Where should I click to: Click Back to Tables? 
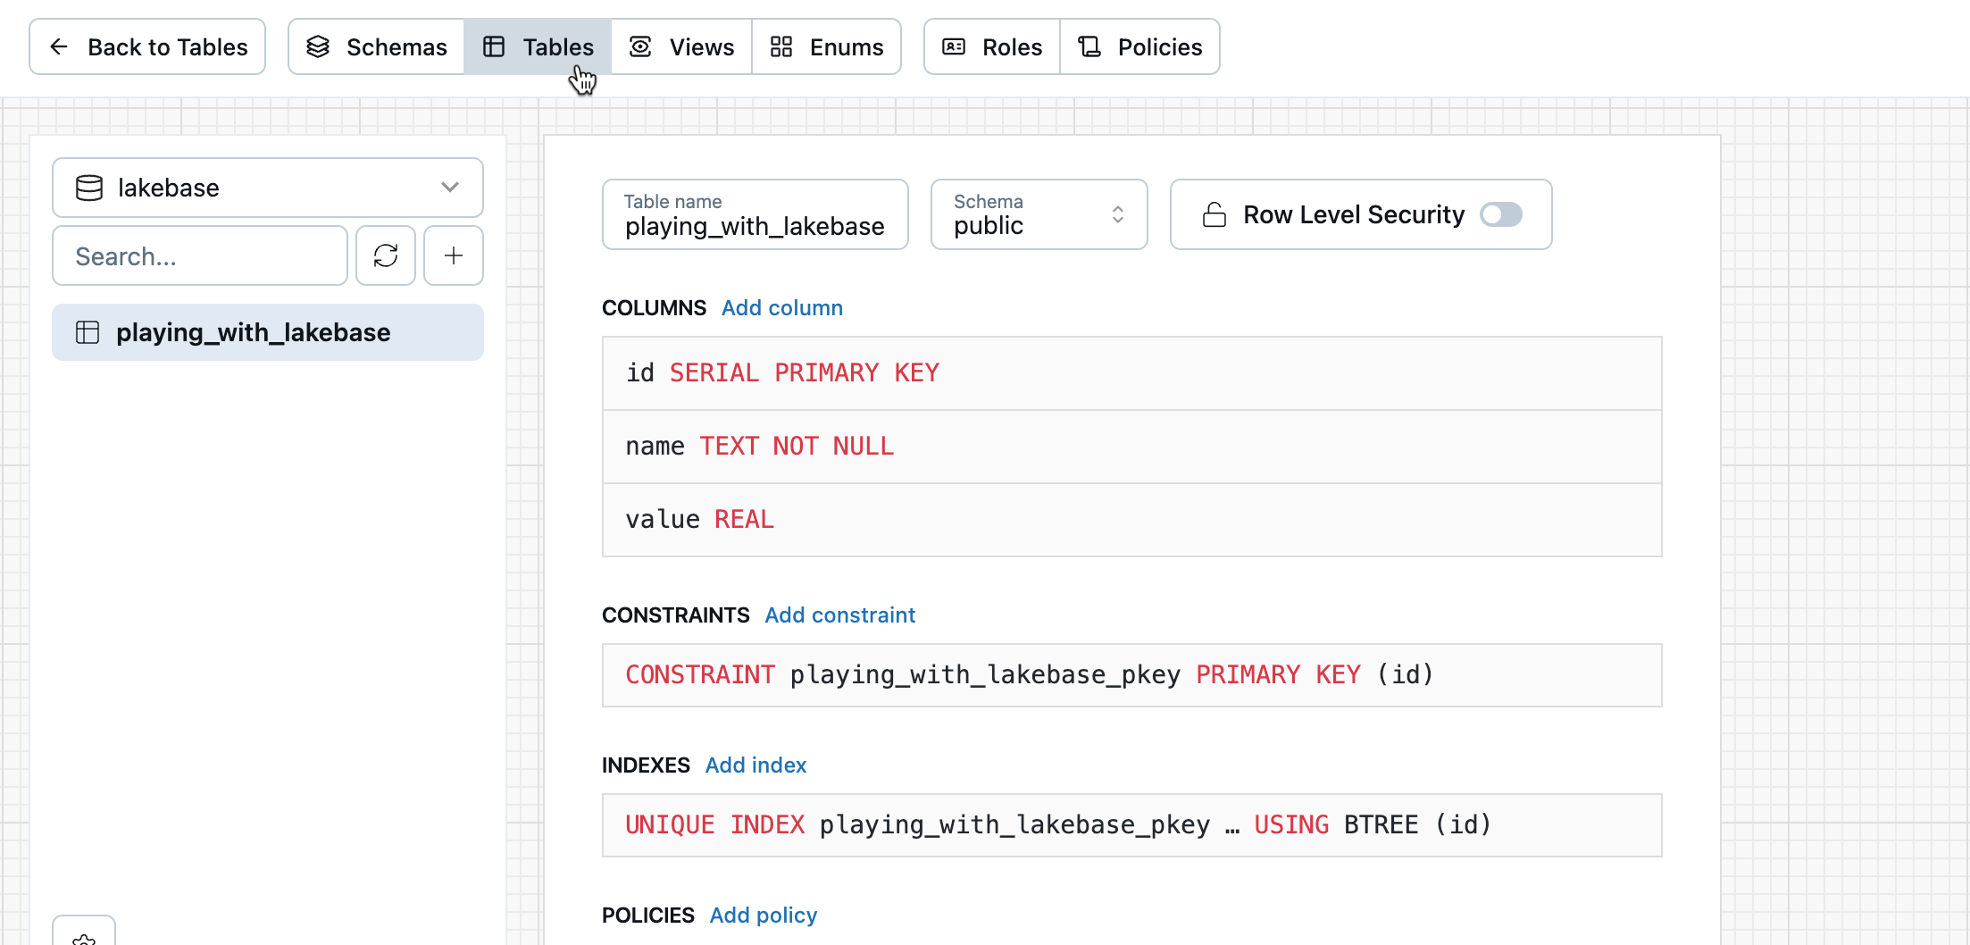[146, 46]
